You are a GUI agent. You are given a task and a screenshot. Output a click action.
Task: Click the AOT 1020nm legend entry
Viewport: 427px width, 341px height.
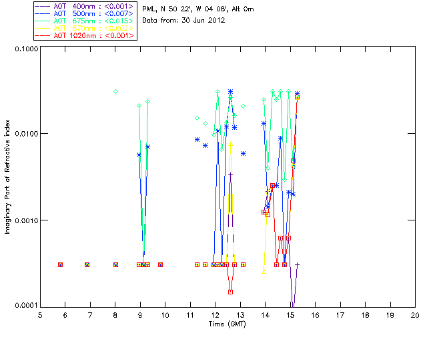tap(85, 35)
